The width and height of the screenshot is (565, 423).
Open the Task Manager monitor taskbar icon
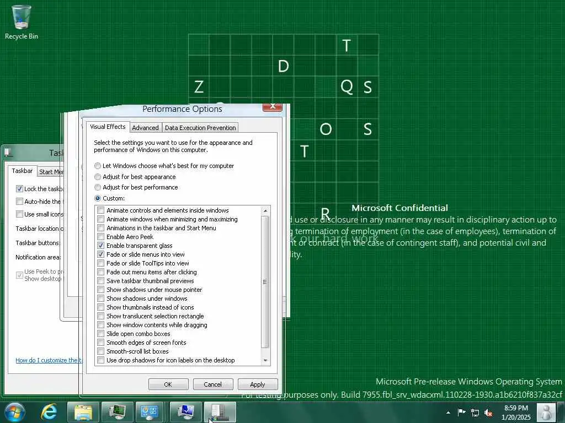(x=118, y=412)
